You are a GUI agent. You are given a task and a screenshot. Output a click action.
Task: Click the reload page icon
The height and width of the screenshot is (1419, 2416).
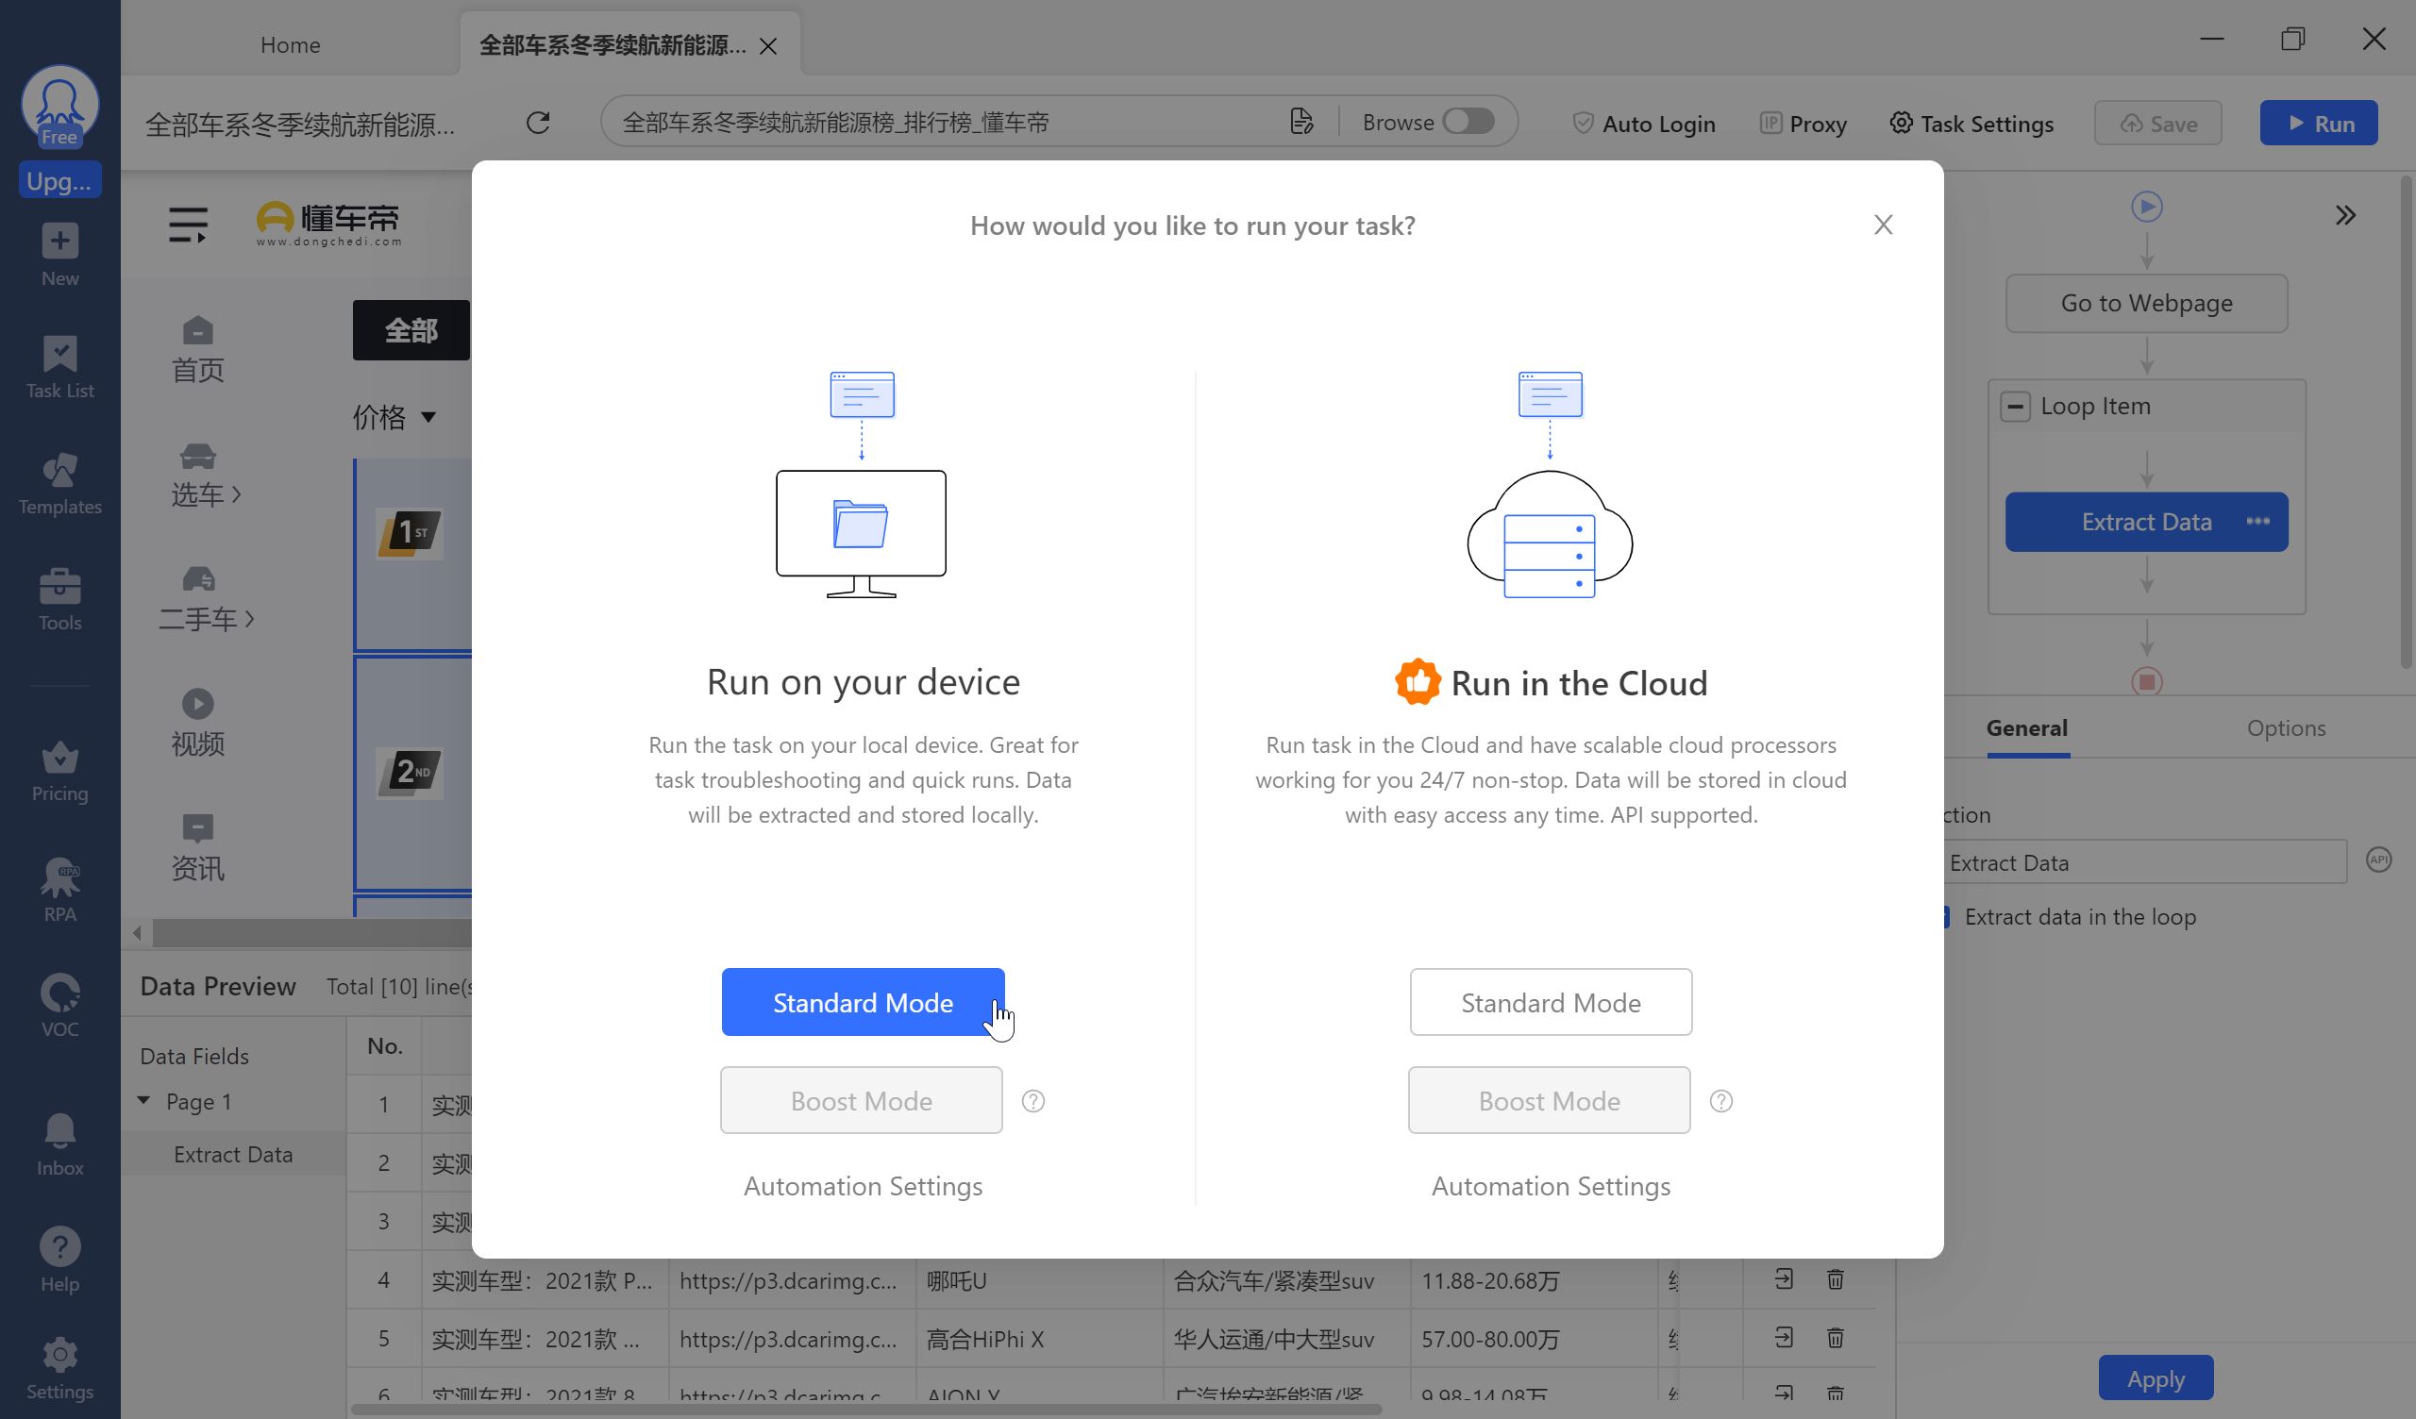(538, 123)
